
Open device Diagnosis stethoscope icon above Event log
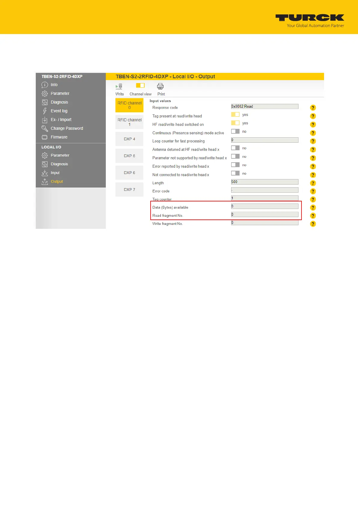45,102
